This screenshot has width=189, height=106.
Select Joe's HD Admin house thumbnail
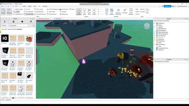tap(29, 38)
